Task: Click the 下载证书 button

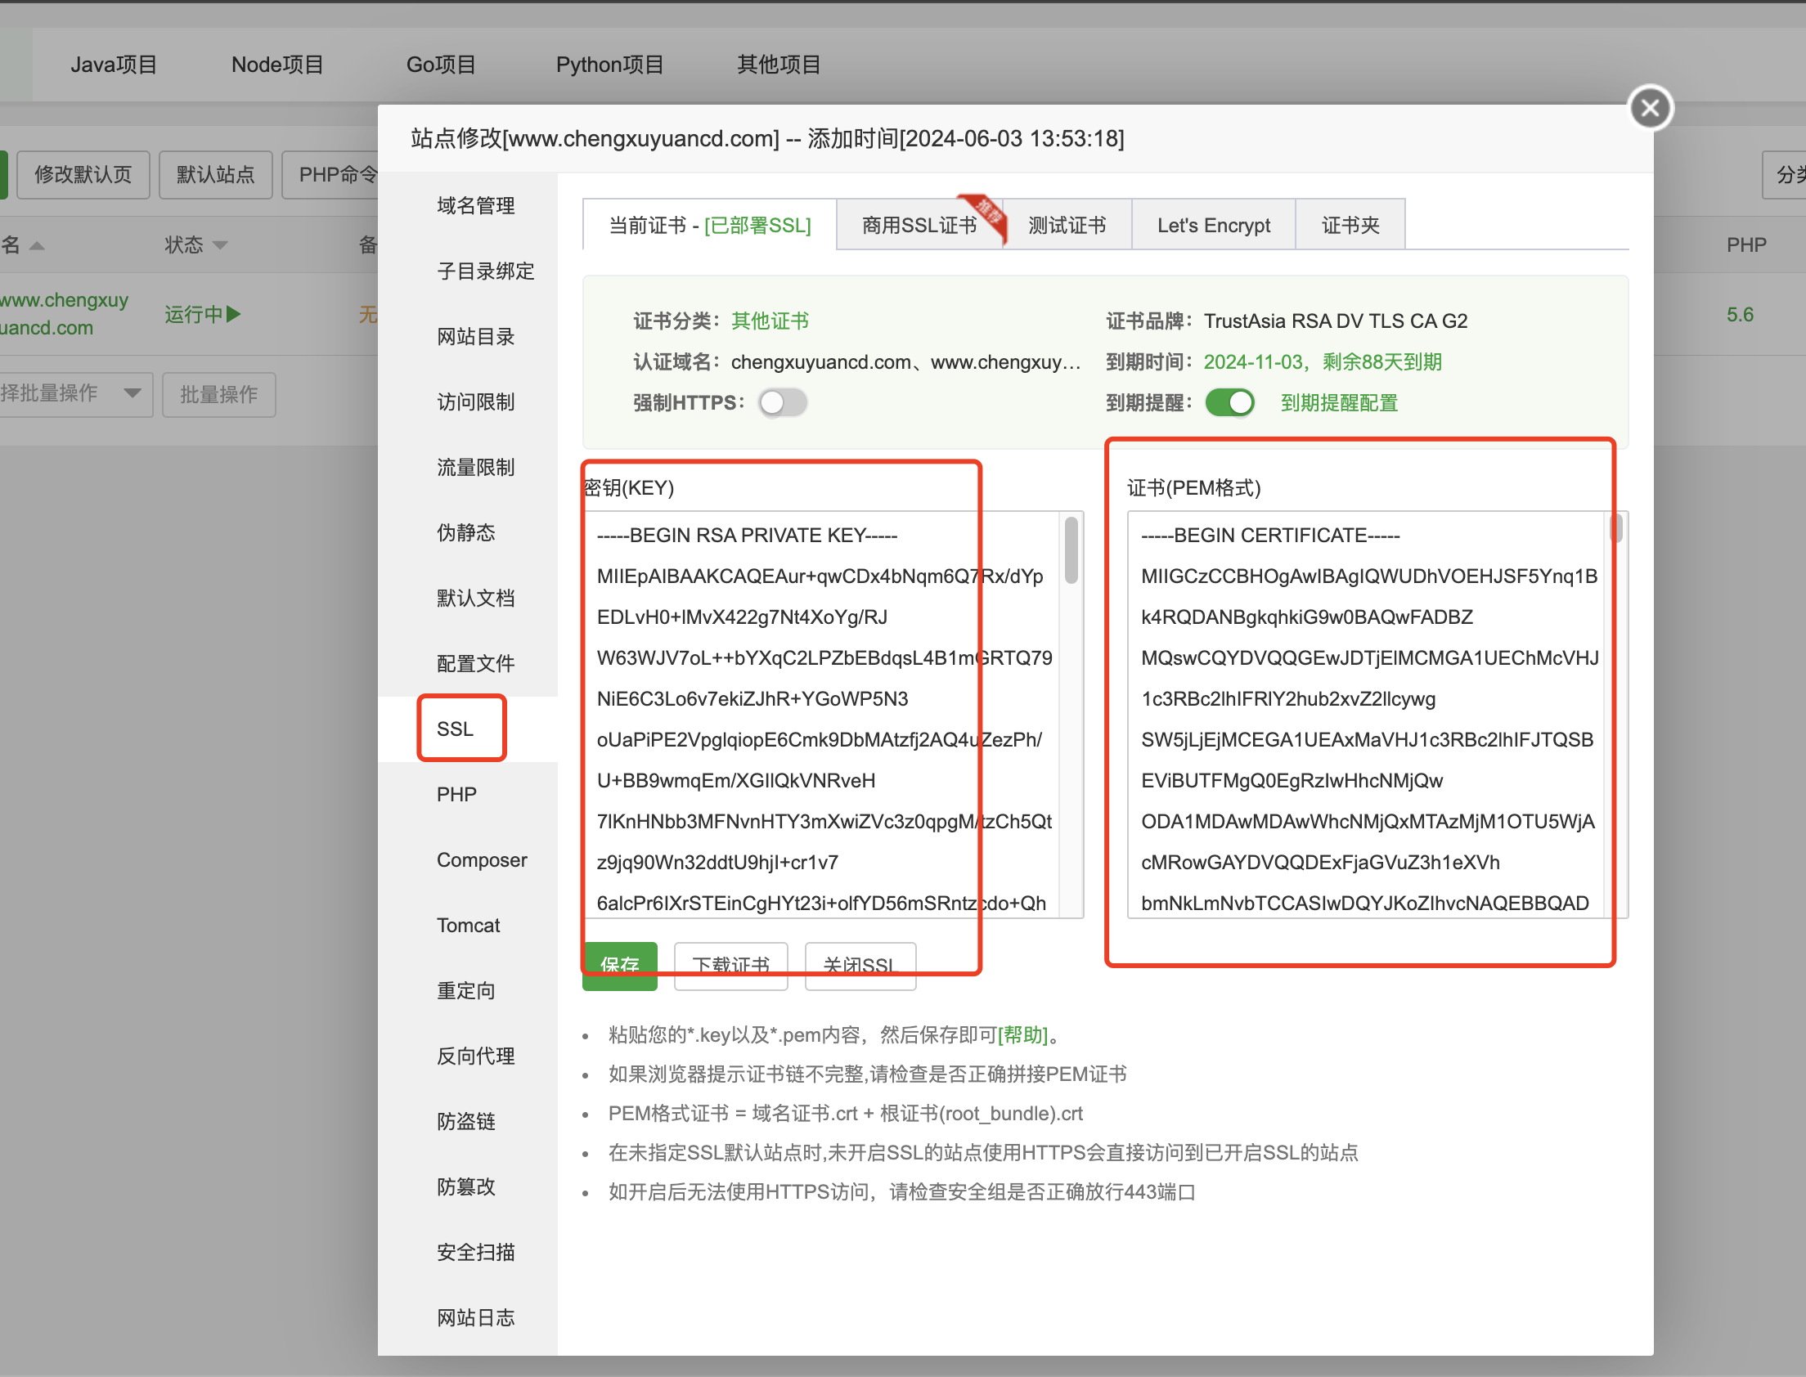Action: (730, 966)
